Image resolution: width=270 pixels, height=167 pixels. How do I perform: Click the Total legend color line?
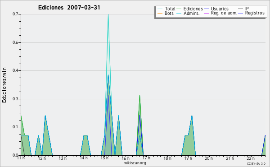click(x=160, y=9)
